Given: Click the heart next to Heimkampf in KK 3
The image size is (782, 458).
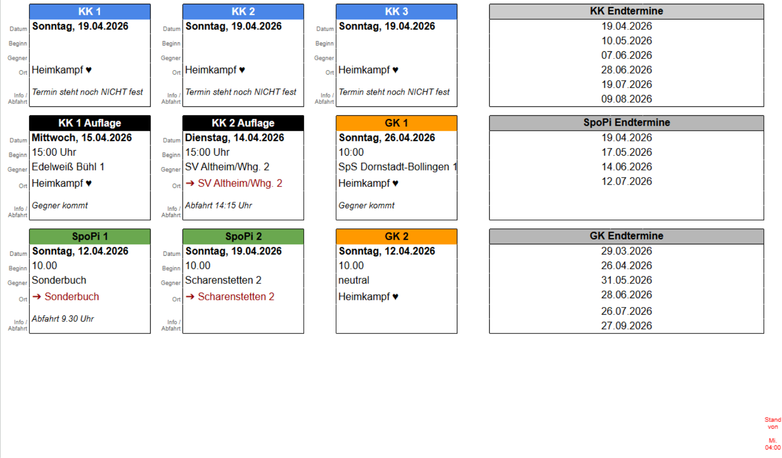Looking at the screenshot, I should (395, 70).
